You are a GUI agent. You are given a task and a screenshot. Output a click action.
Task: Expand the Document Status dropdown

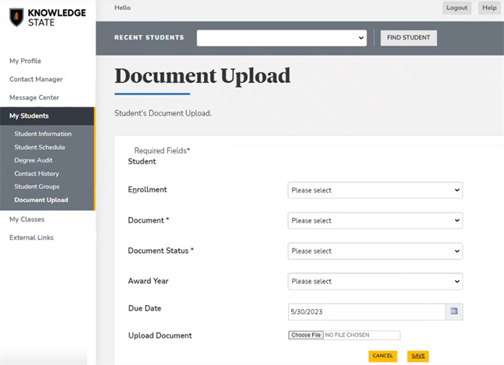tap(375, 251)
